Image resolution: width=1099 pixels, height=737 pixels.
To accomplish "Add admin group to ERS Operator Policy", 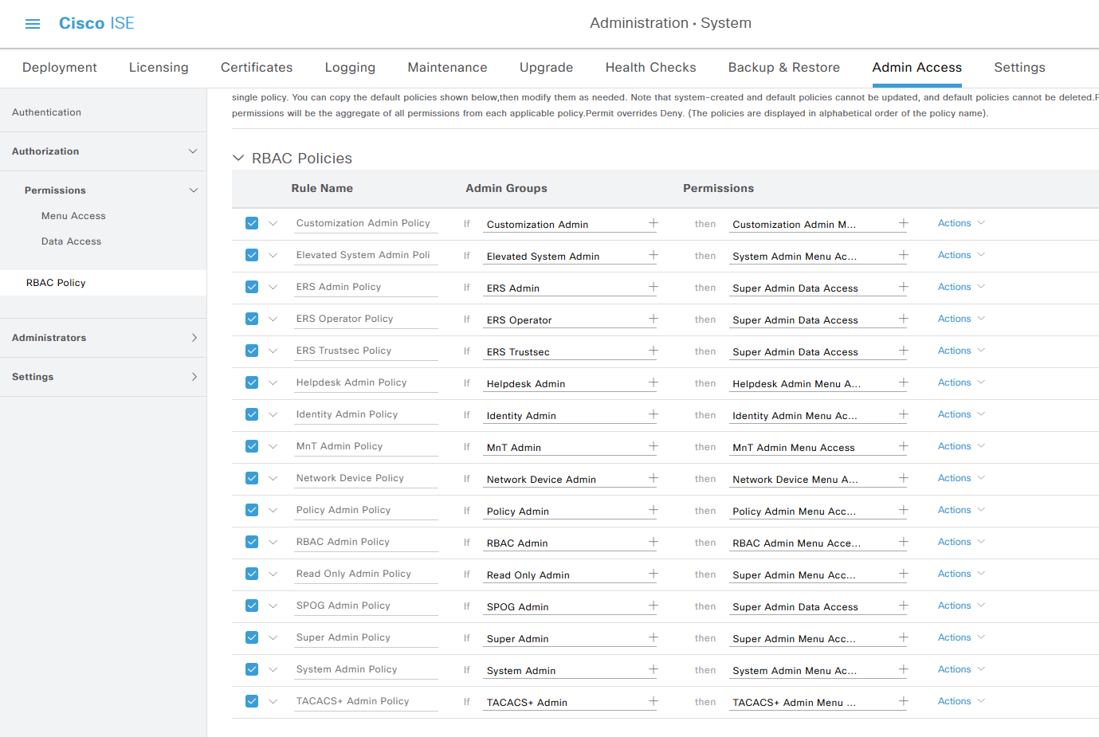I will [654, 319].
